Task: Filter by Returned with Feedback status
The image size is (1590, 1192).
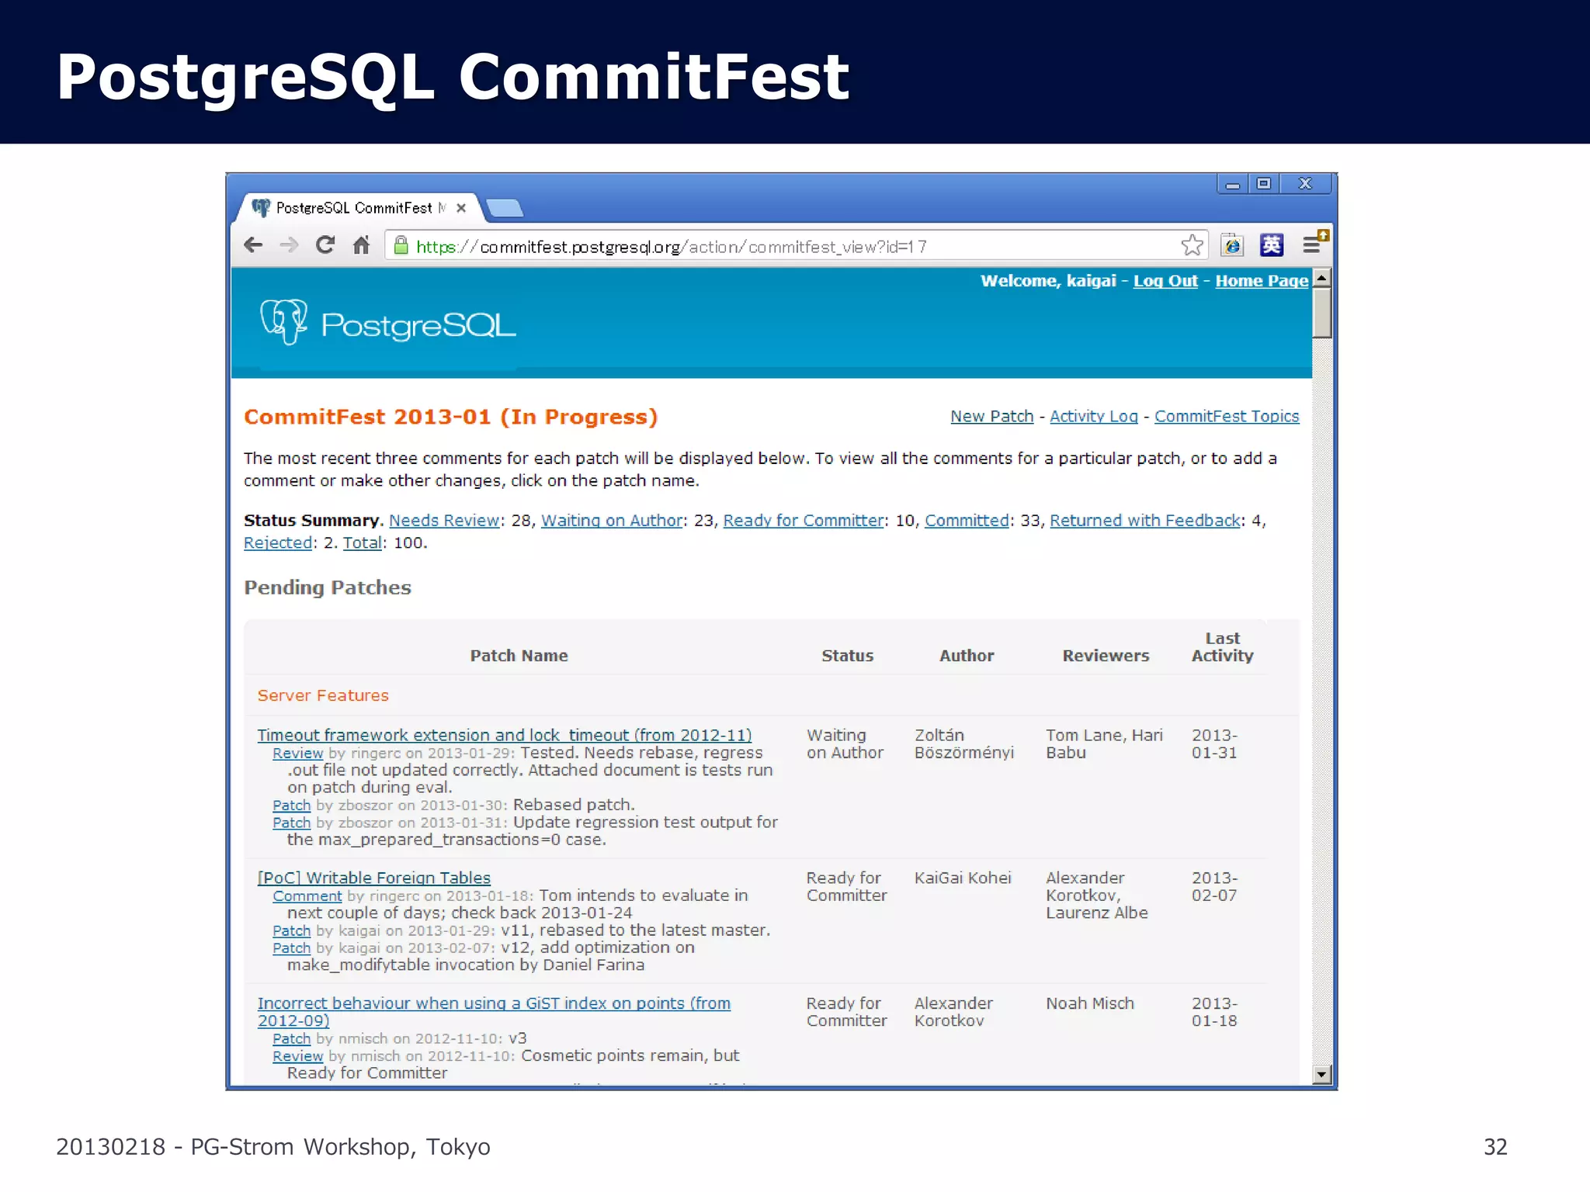Action: [1144, 521]
